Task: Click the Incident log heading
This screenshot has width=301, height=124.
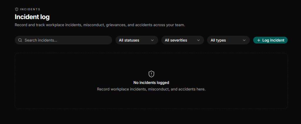Action: click(x=32, y=17)
